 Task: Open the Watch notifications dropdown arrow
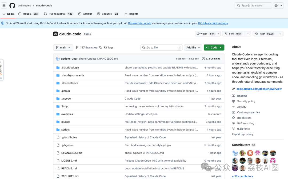pos(218,34)
